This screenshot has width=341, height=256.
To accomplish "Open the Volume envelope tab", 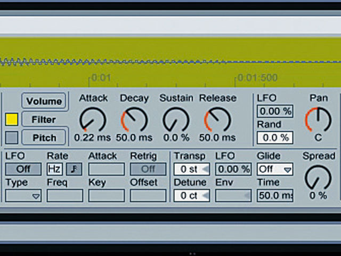I will coord(44,101).
